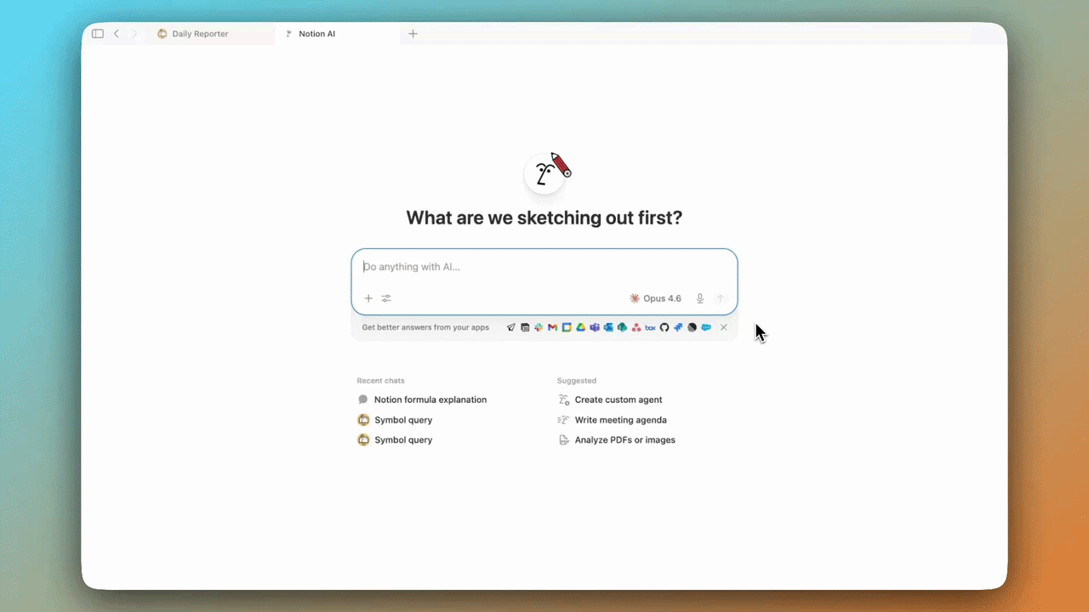Click the Suggested heading
Screen dimensions: 1089x612
tap(577, 381)
